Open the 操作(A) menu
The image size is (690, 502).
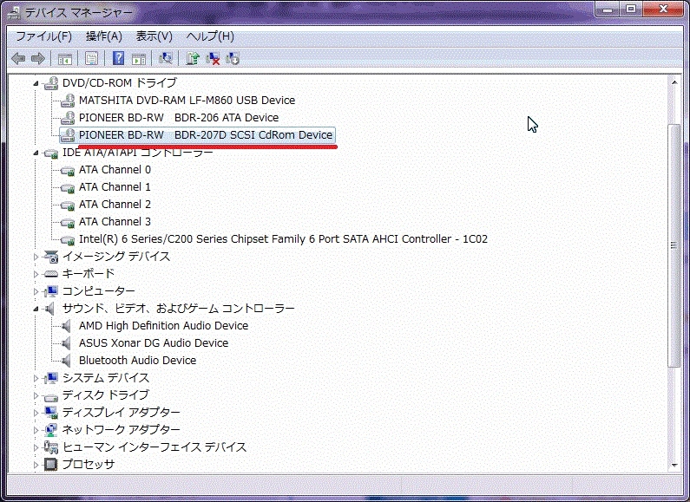104,36
